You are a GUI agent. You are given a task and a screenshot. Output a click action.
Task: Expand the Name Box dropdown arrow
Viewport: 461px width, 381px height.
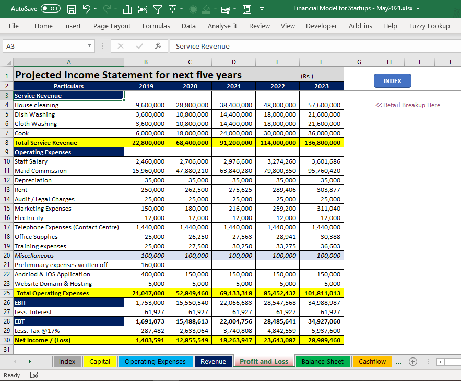(x=89, y=46)
